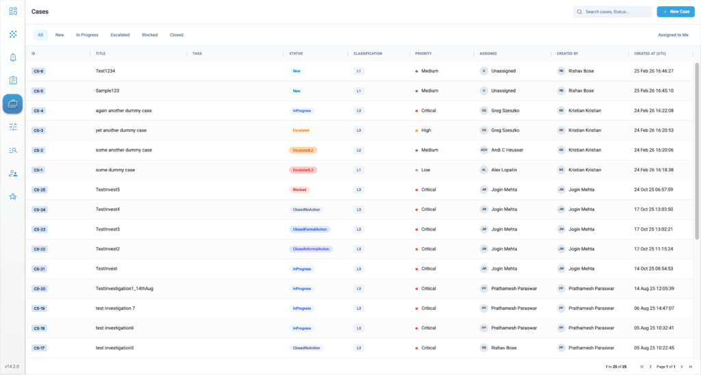The height and width of the screenshot is (375, 701).
Task: Sort by the Classification column header
Action: point(368,53)
